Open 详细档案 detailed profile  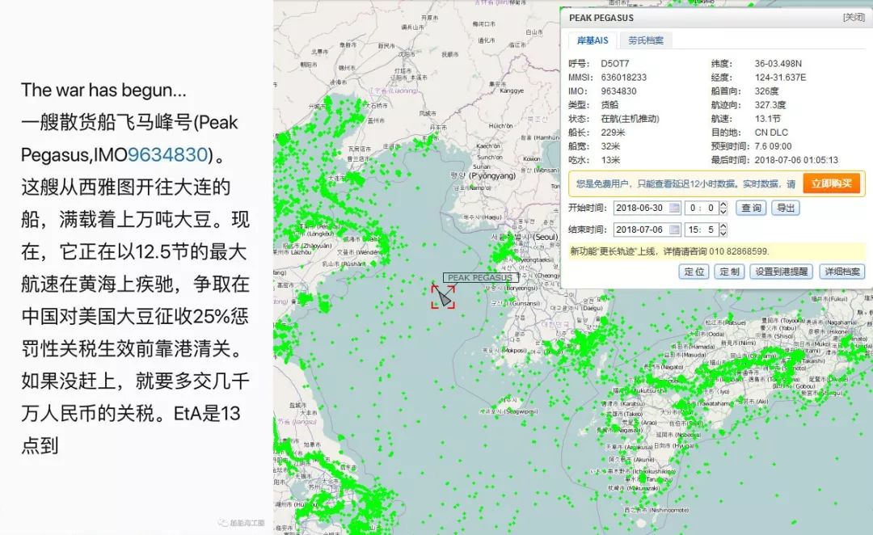click(x=841, y=272)
